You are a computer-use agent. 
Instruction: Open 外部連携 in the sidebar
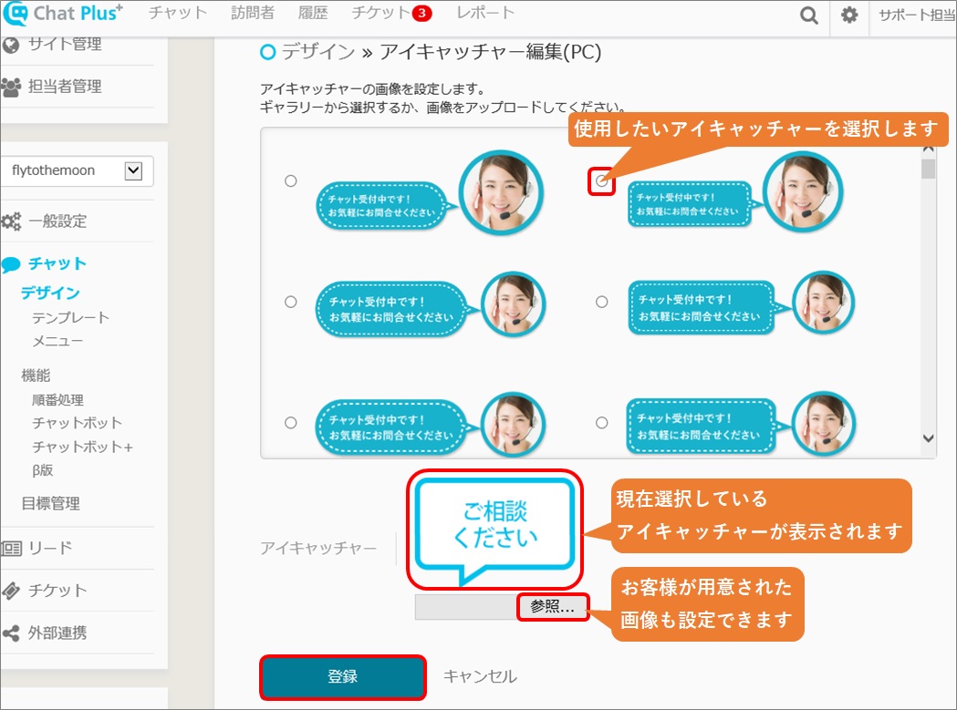58,633
